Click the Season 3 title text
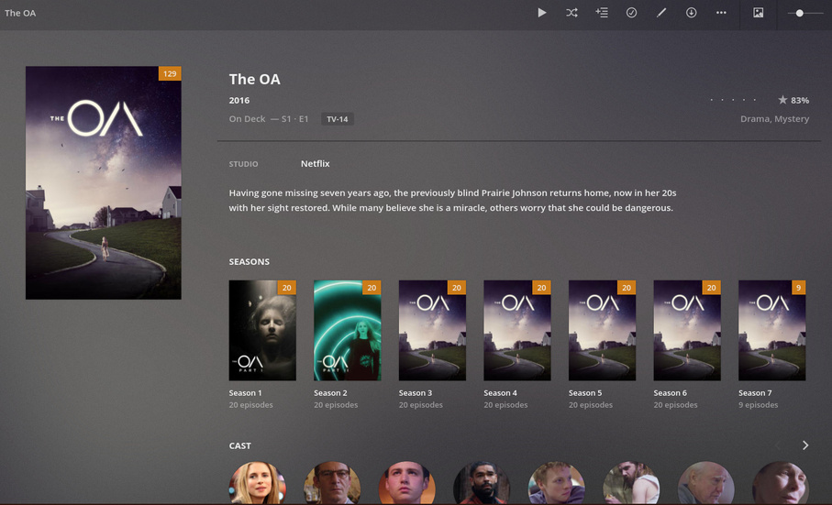The image size is (832, 505). (x=416, y=392)
